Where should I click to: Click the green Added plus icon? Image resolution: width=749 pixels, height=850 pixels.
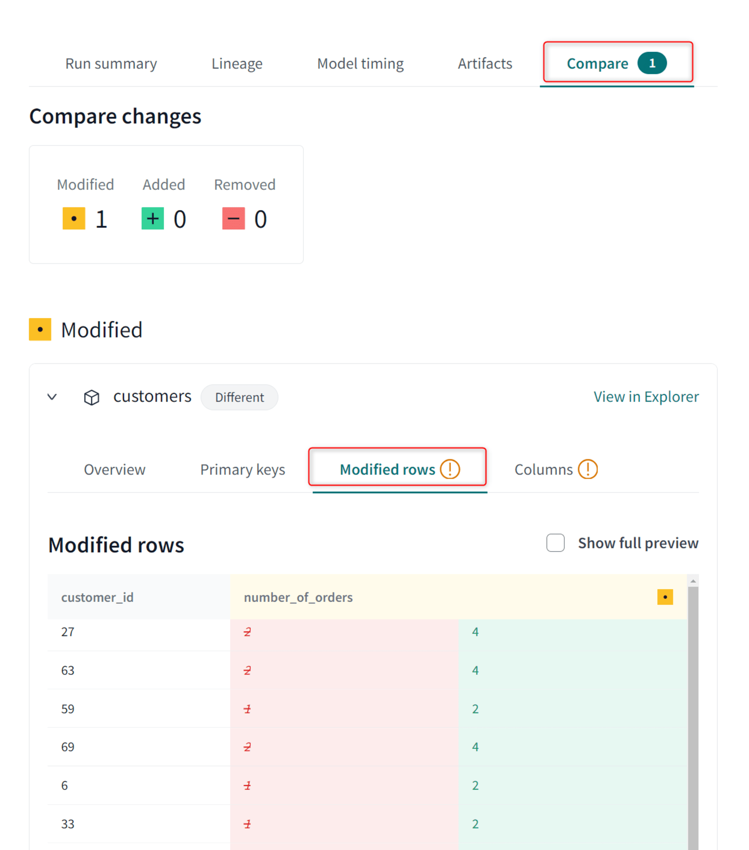point(153,218)
